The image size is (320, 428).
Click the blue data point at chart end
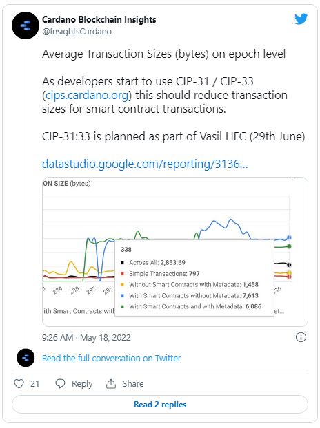pyautogui.click(x=289, y=237)
